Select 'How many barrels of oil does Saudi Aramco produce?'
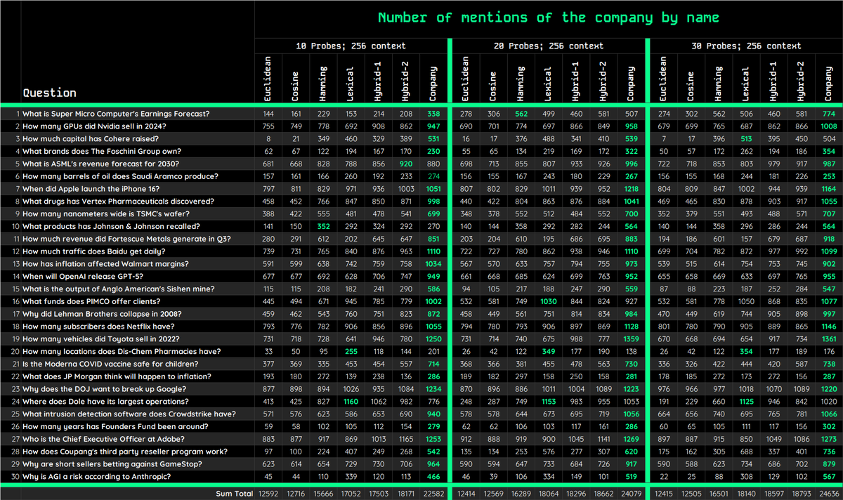843x500 pixels. (120, 176)
